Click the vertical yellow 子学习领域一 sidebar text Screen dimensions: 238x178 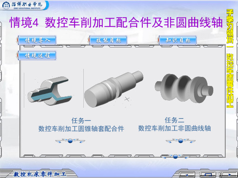pyautogui.click(x=230, y=58)
